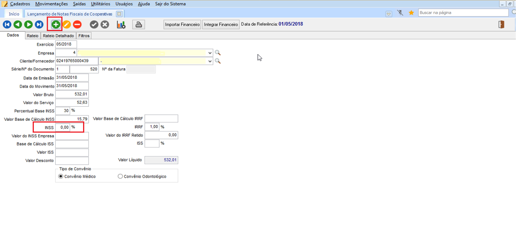Add new record with green plus icon
The width and height of the screenshot is (516, 242).
pos(56,24)
